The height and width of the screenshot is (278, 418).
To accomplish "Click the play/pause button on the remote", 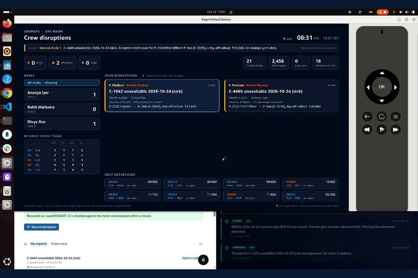I will click(x=382, y=129).
